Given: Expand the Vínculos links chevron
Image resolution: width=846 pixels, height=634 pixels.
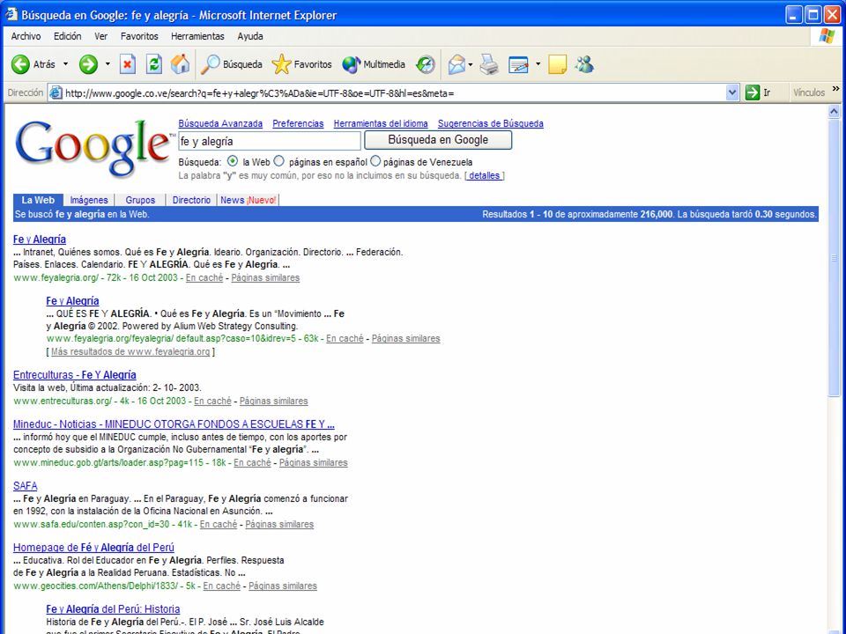Looking at the screenshot, I should (836, 89).
